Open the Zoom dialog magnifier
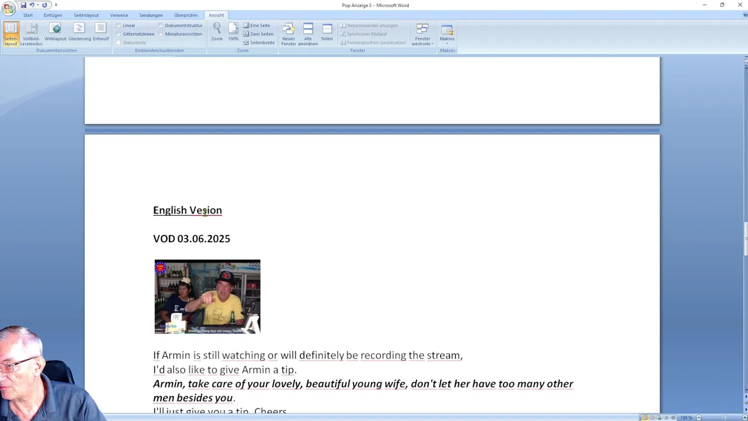Image resolution: width=748 pixels, height=421 pixels. pyautogui.click(x=217, y=33)
